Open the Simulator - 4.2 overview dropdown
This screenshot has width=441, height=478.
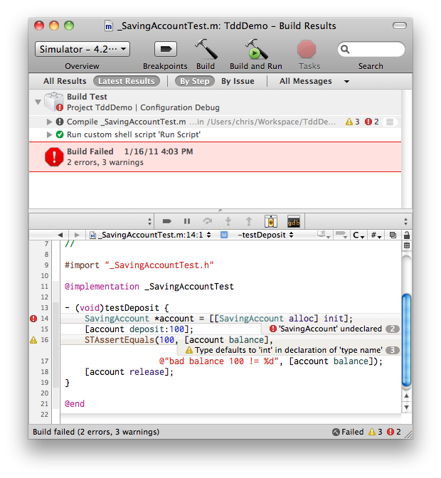(82, 49)
